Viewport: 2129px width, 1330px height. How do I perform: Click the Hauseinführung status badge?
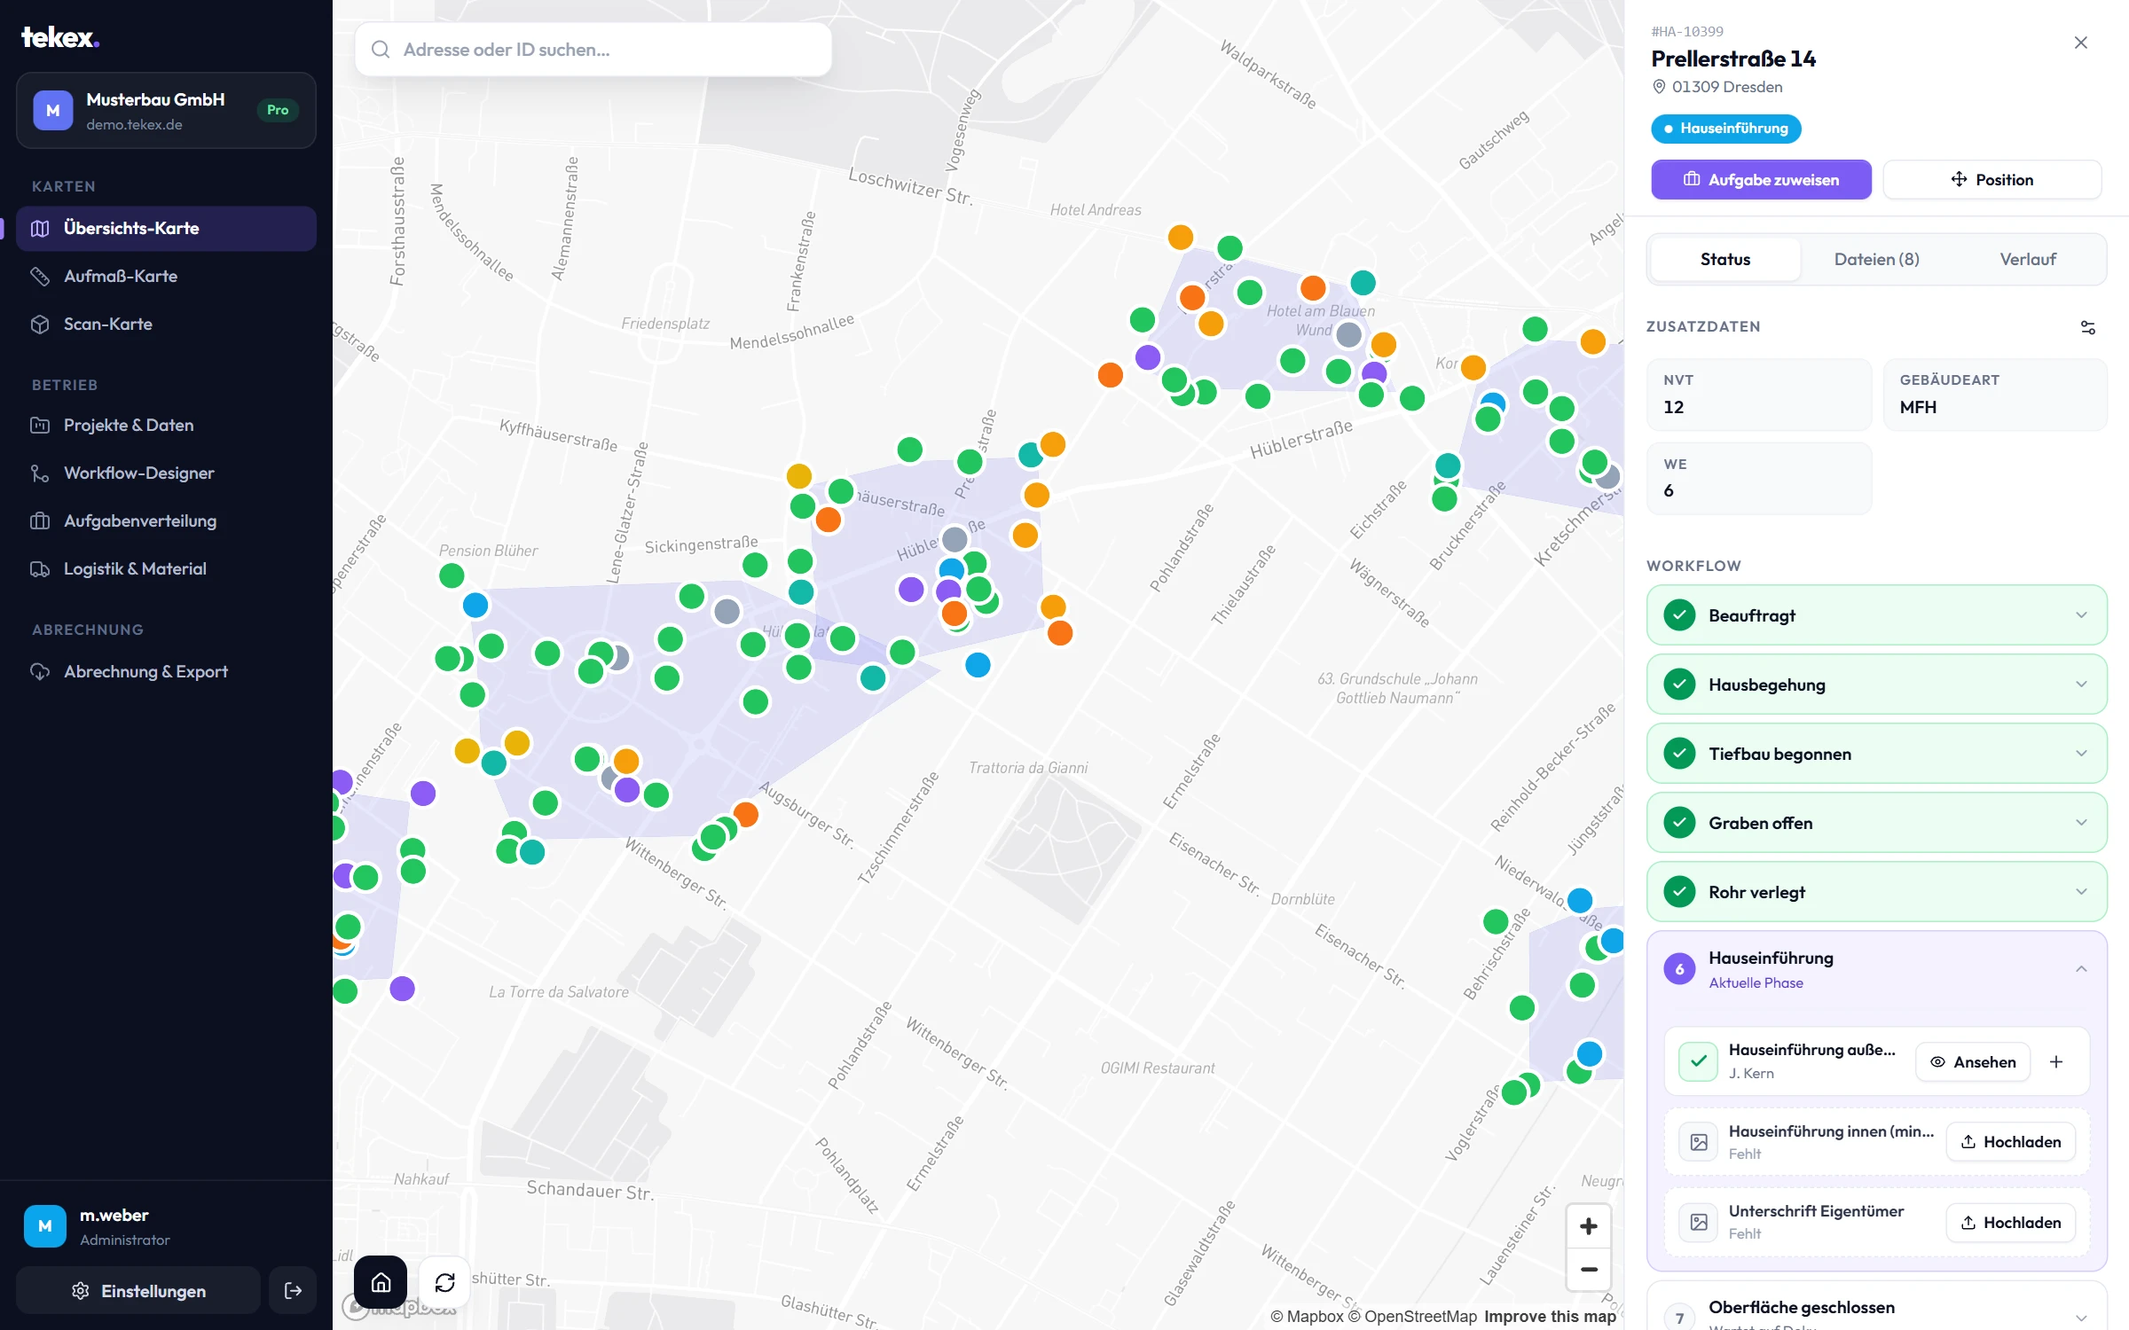click(1725, 129)
